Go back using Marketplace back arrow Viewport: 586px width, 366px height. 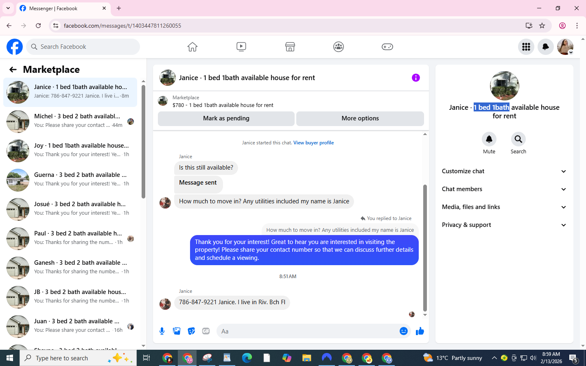tap(13, 70)
